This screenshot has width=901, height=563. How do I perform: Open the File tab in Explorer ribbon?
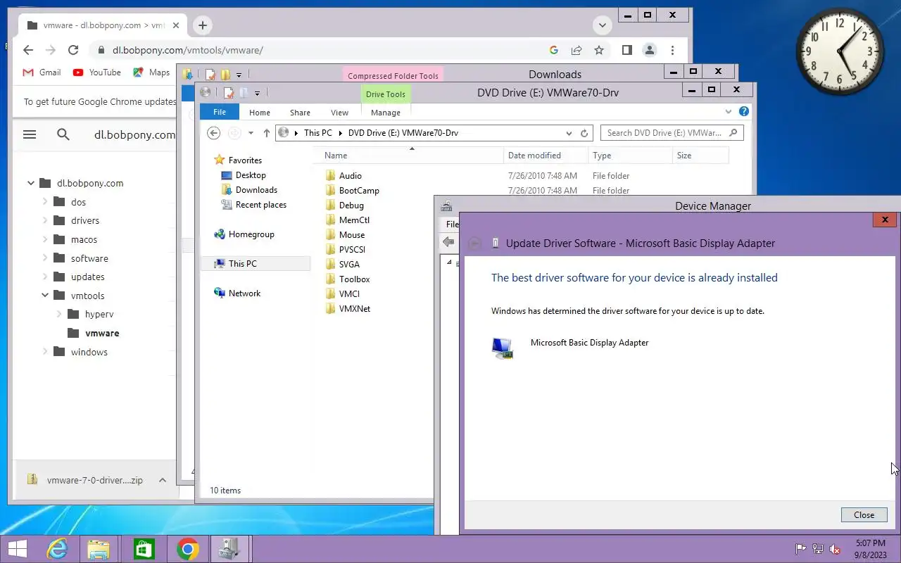220,112
